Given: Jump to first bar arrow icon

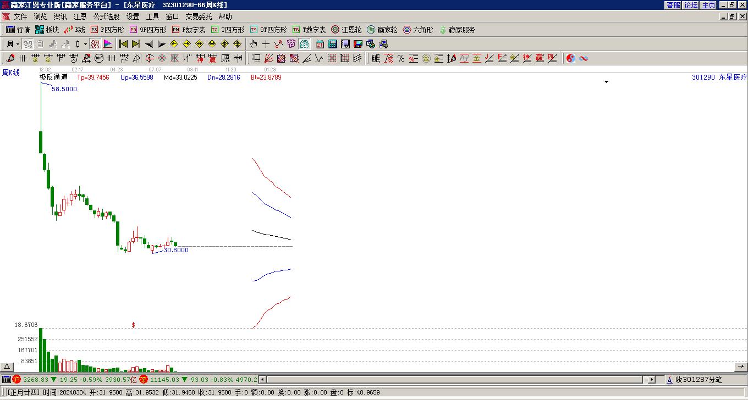Looking at the screenshot, I should [123, 44].
